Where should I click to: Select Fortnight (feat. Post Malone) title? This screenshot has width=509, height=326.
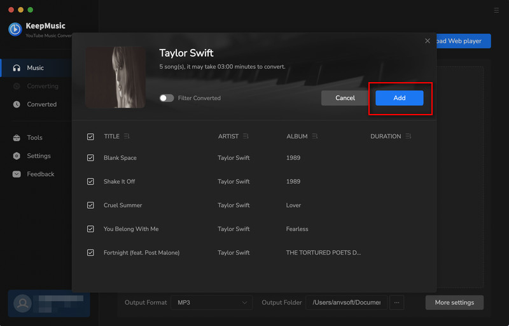click(141, 253)
